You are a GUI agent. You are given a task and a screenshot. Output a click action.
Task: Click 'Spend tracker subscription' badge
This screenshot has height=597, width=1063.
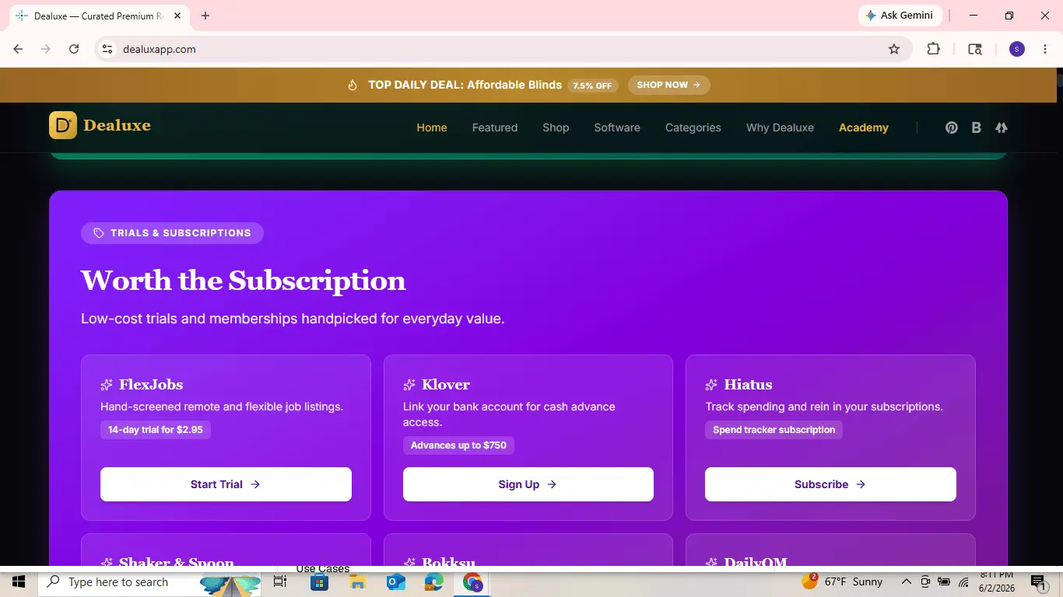coord(774,430)
